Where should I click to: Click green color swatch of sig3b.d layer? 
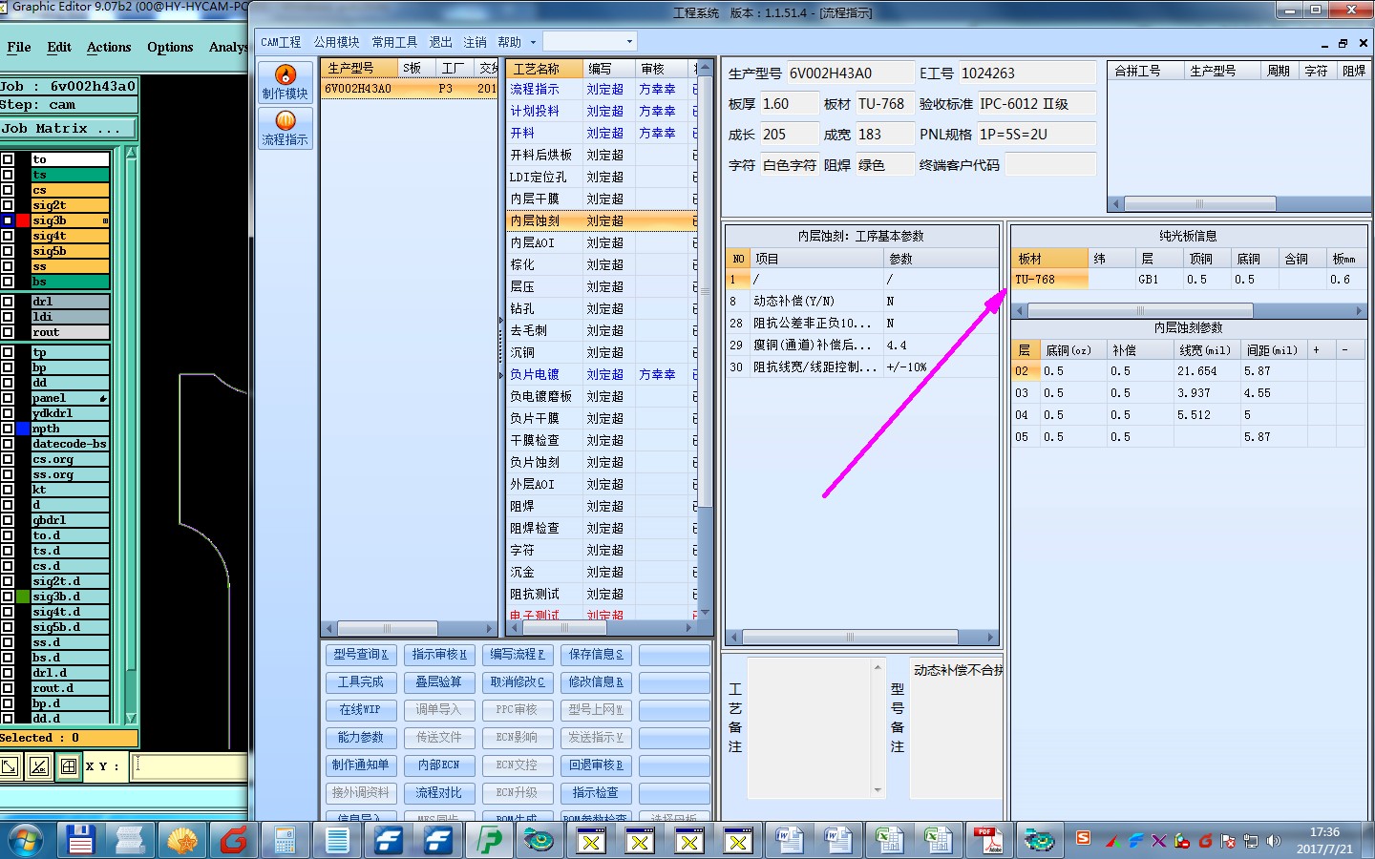[x=23, y=597]
